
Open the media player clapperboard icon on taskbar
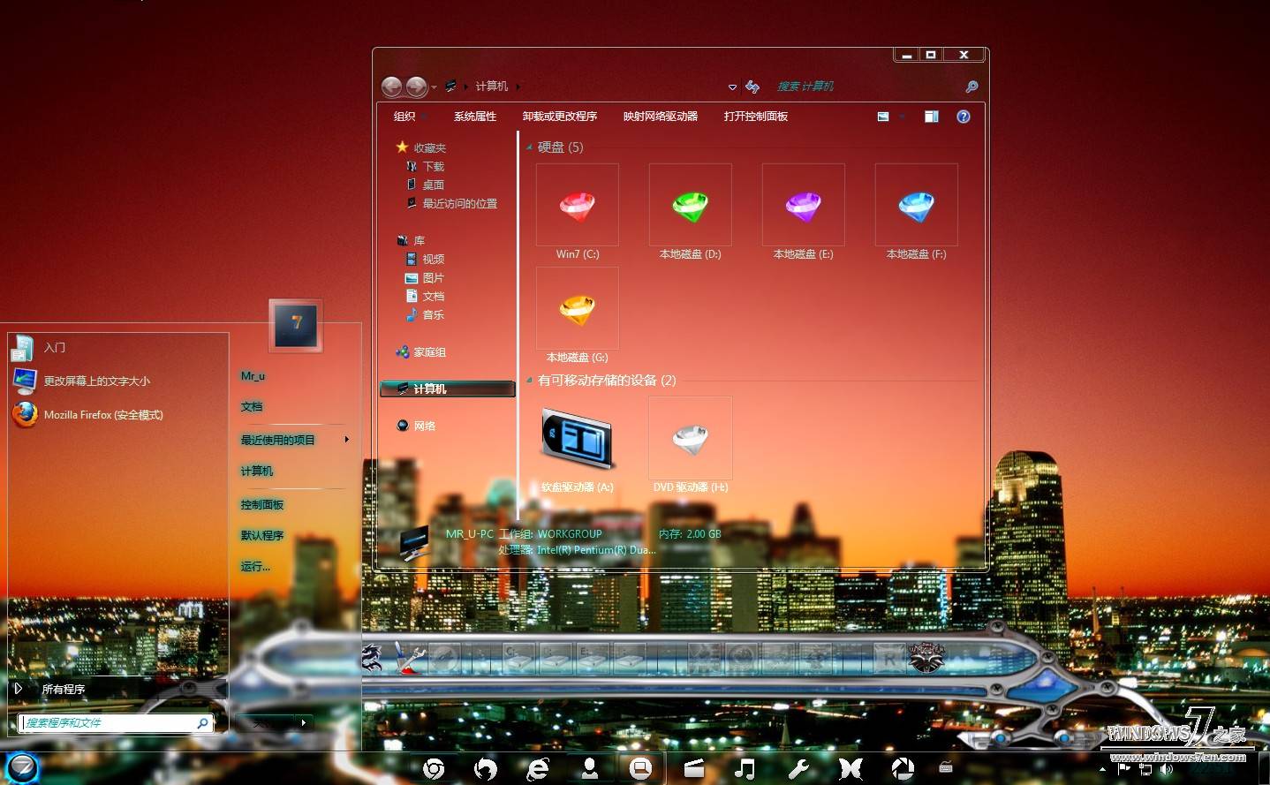tap(693, 768)
